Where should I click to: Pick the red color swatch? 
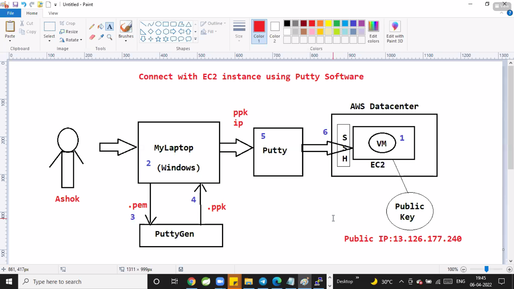312,23
